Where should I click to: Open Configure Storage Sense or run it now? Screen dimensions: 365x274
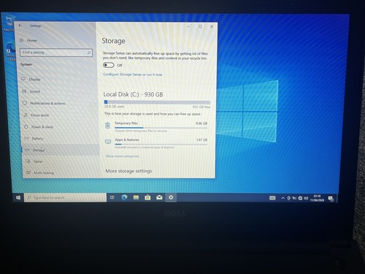click(x=133, y=75)
